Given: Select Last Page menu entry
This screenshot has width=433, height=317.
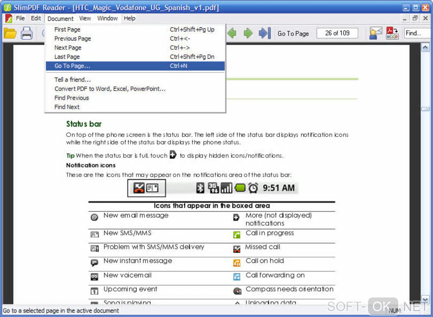Looking at the screenshot, I should [x=135, y=57].
